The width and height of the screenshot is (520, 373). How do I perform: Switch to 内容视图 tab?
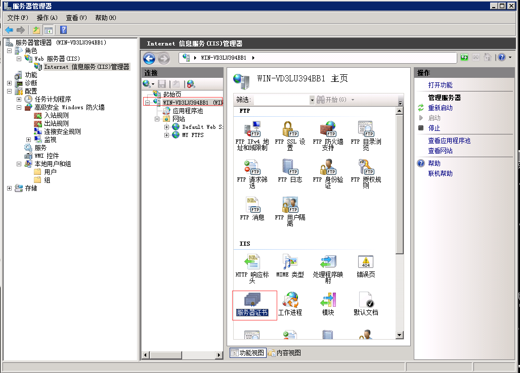285,353
